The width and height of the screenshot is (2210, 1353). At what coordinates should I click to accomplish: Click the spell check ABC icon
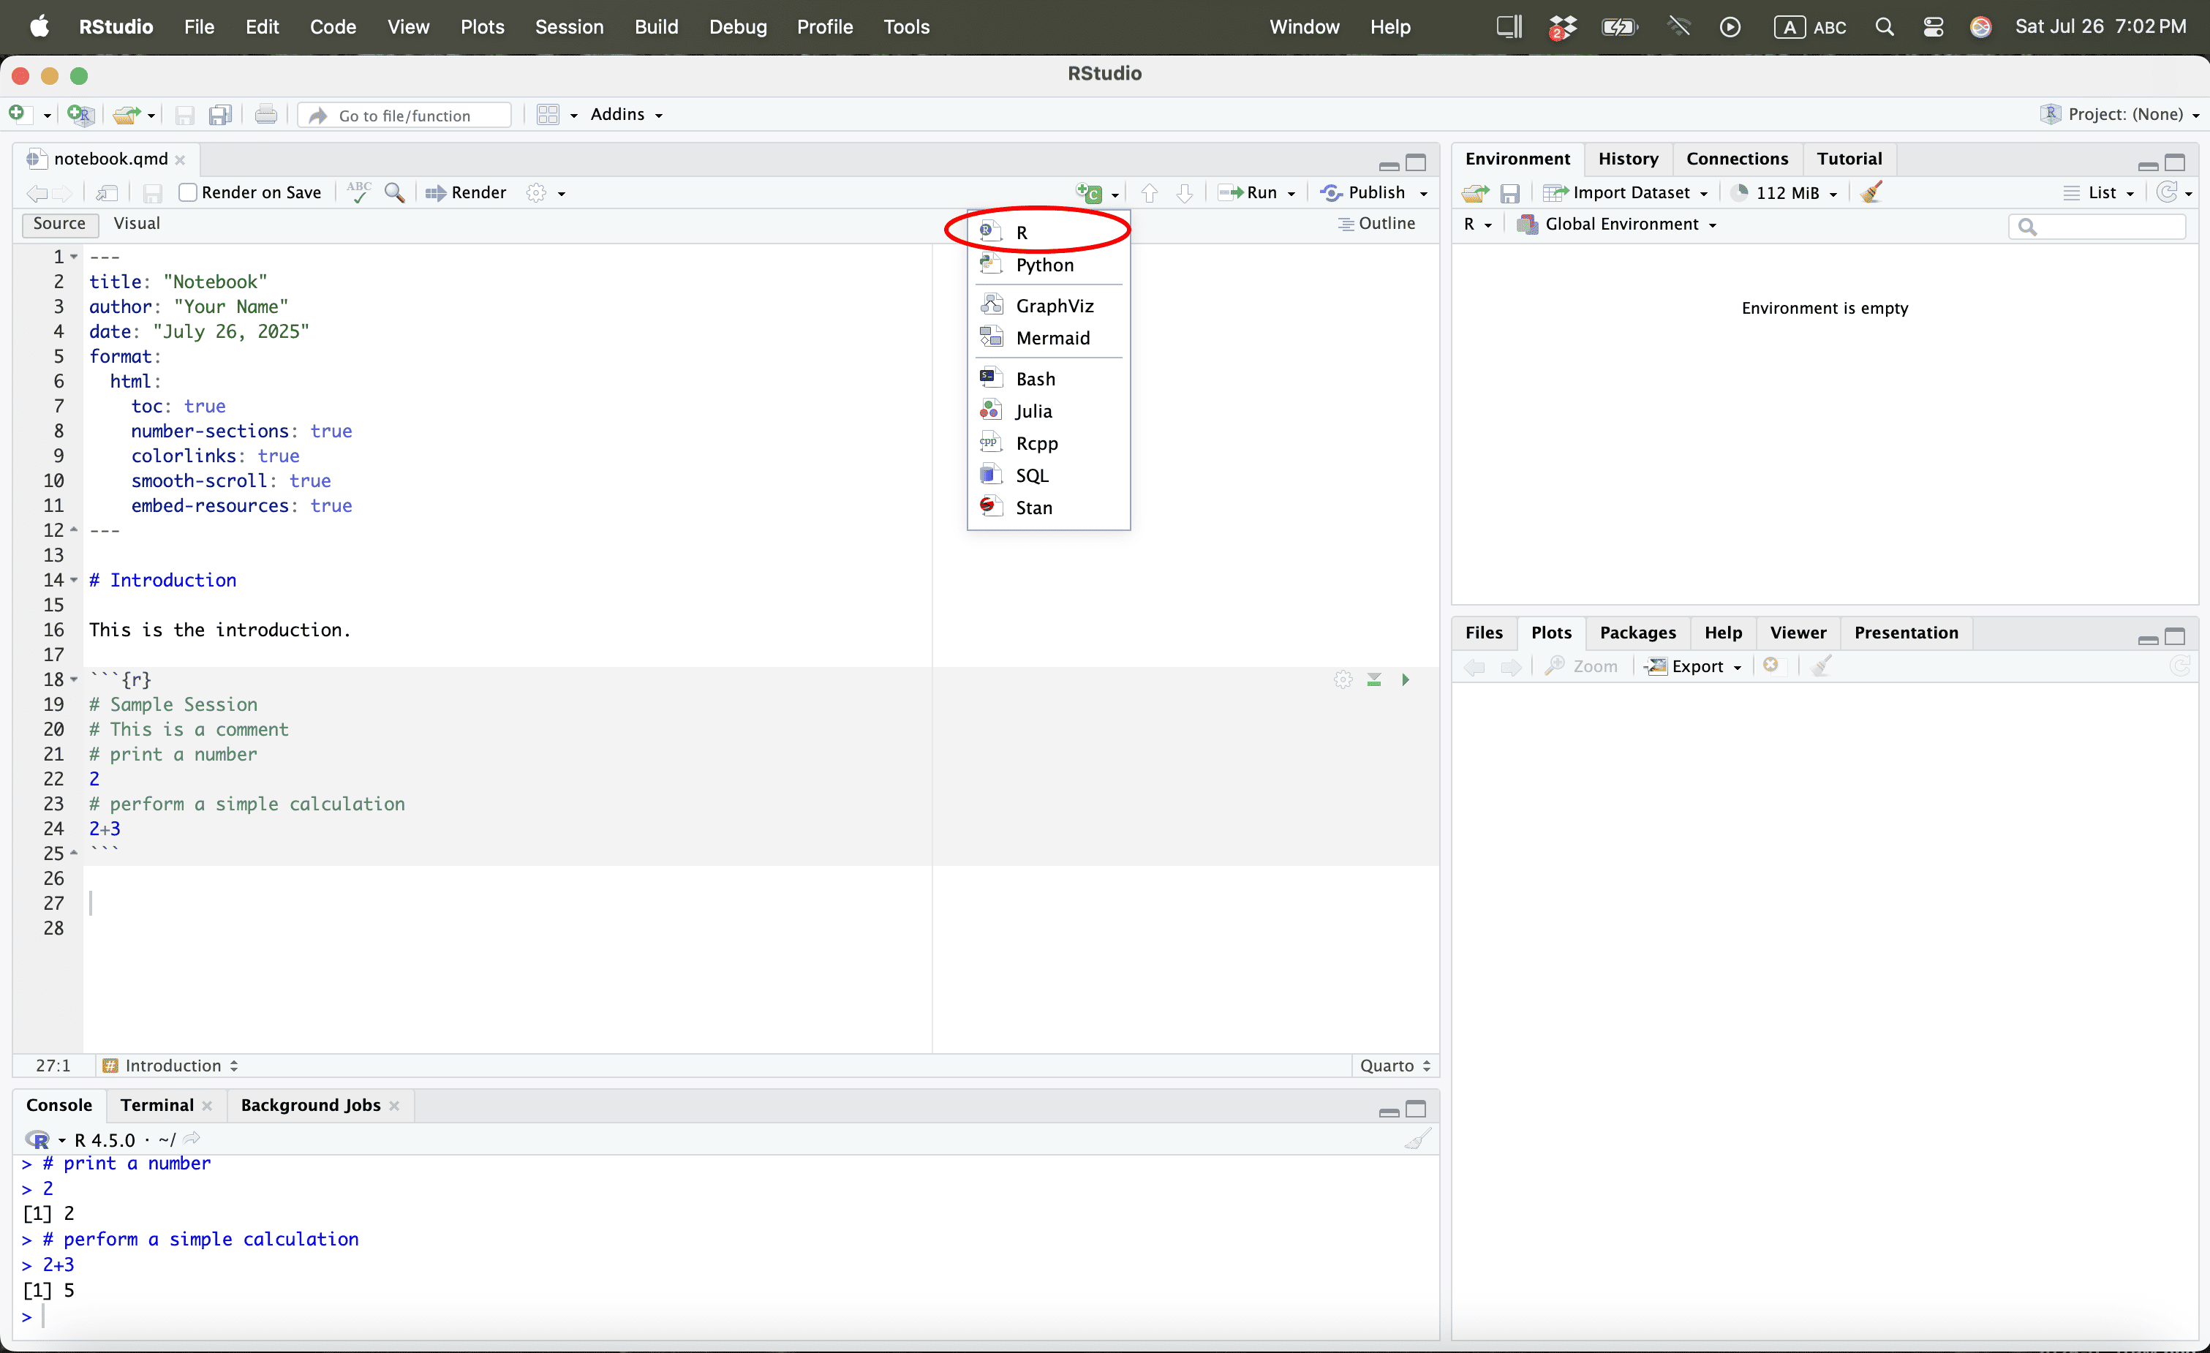(359, 193)
